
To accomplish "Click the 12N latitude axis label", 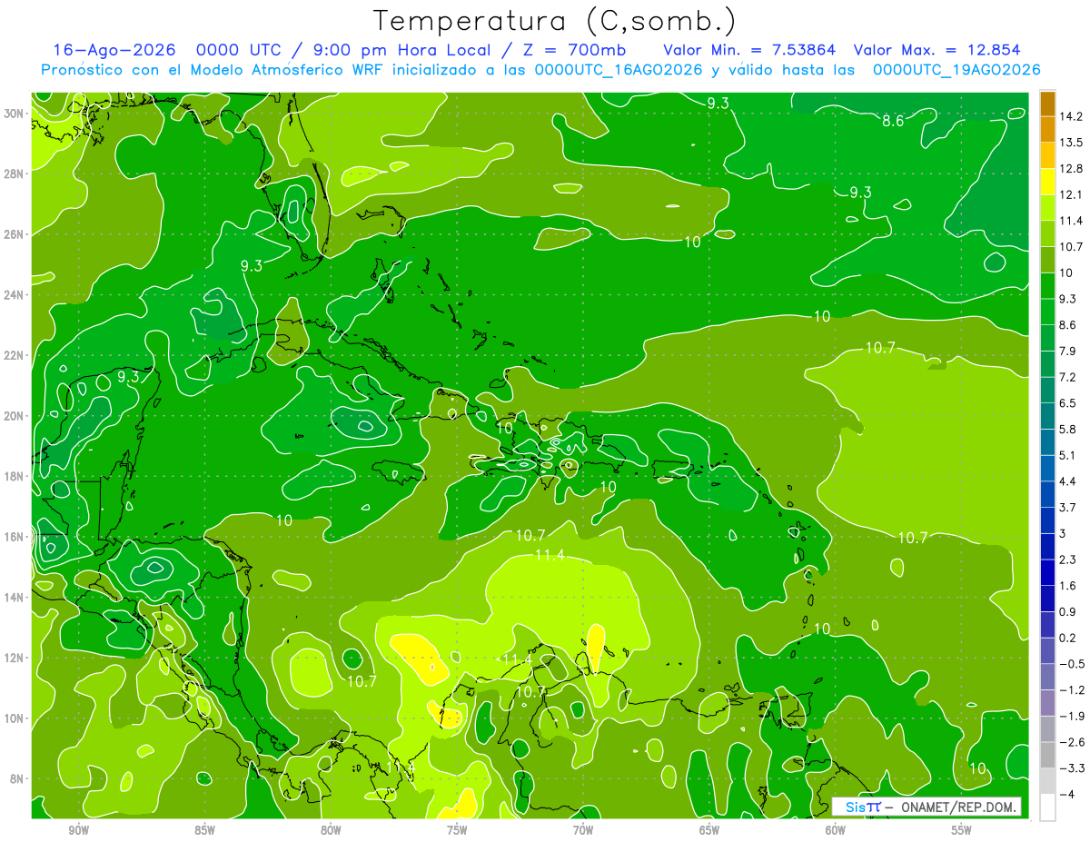I will pyautogui.click(x=15, y=658).
